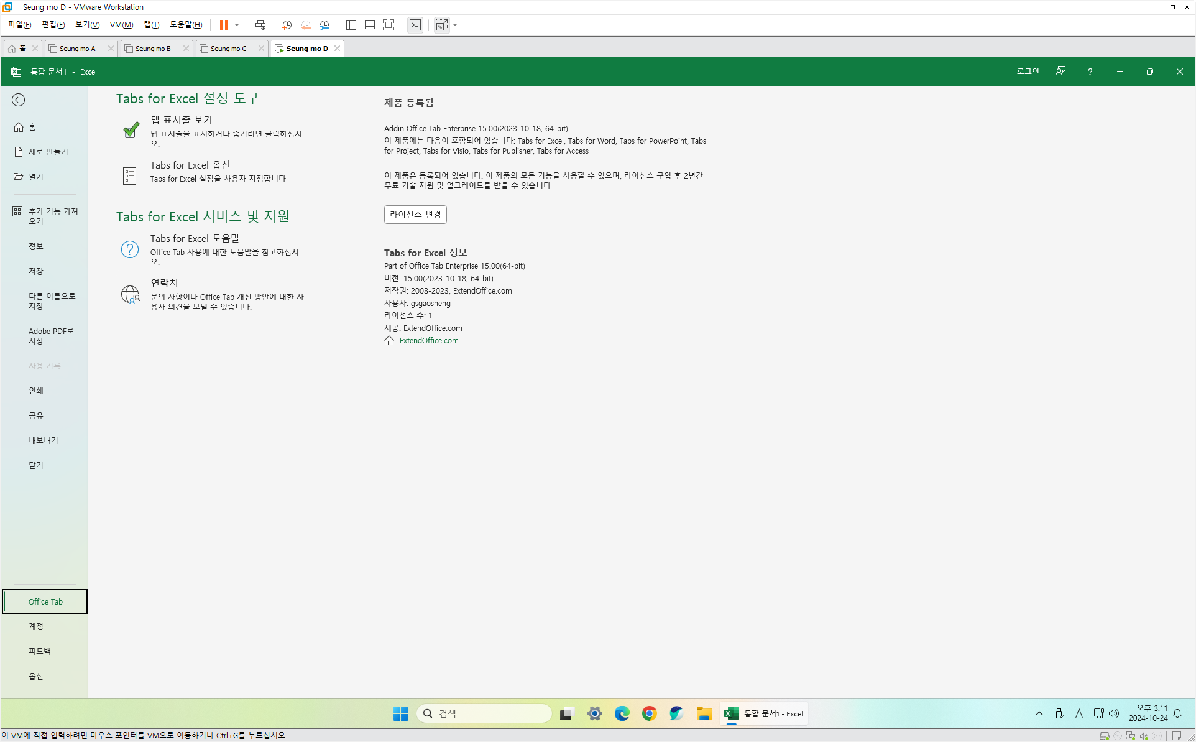Open the VMware VM menu
Screen dimensions: 1196x742
(121, 25)
